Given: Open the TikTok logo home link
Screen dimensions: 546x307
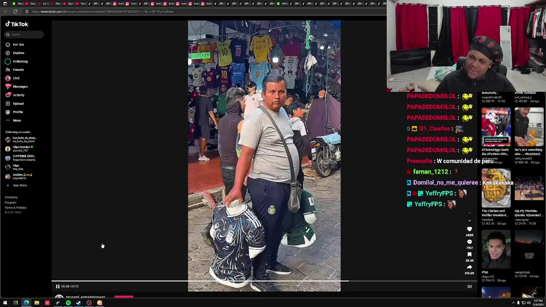Looking at the screenshot, I should 17,24.
